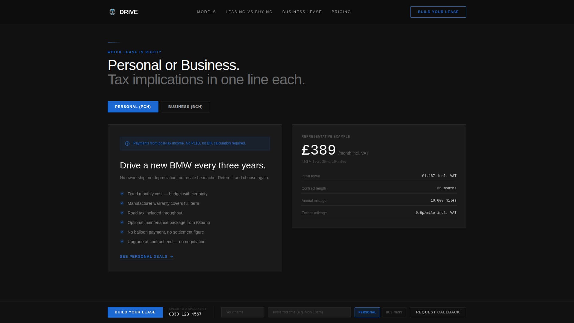Click the checkmark beside Manufacturer warranty covers full term
This screenshot has height=323, width=574.
coord(122,203)
